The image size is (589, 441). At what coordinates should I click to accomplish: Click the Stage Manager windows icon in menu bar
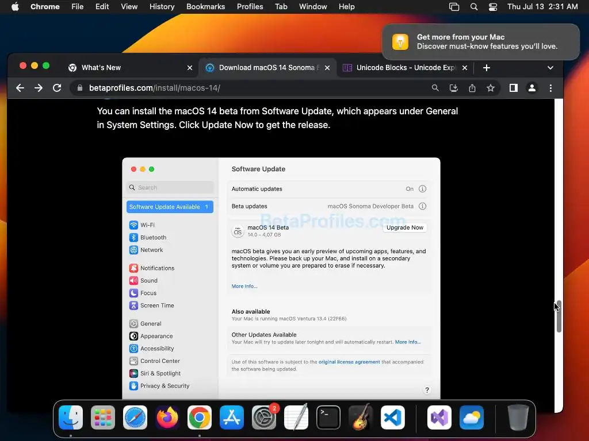454,6
